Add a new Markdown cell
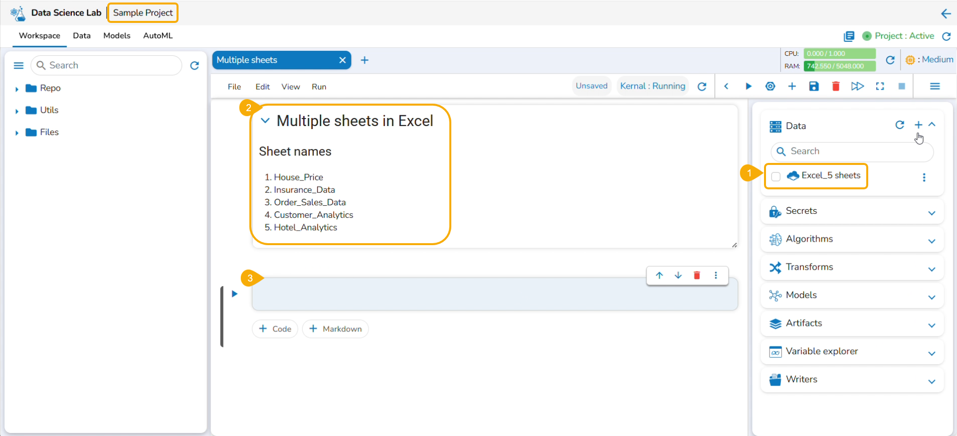 click(335, 329)
